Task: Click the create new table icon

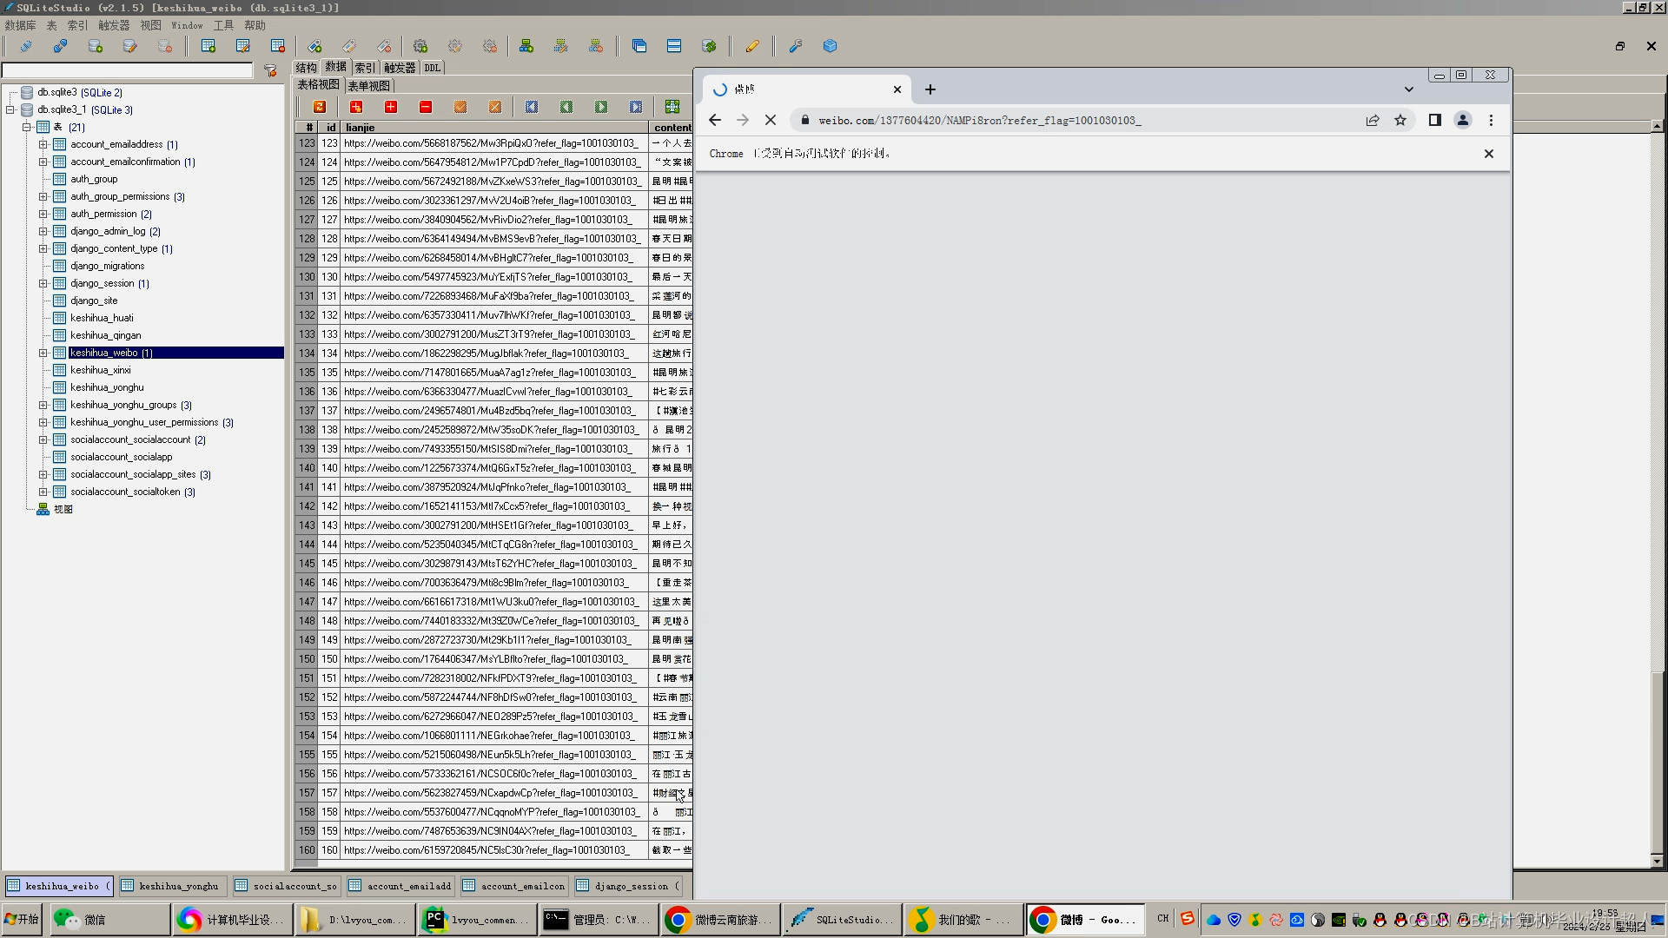Action: 208,46
